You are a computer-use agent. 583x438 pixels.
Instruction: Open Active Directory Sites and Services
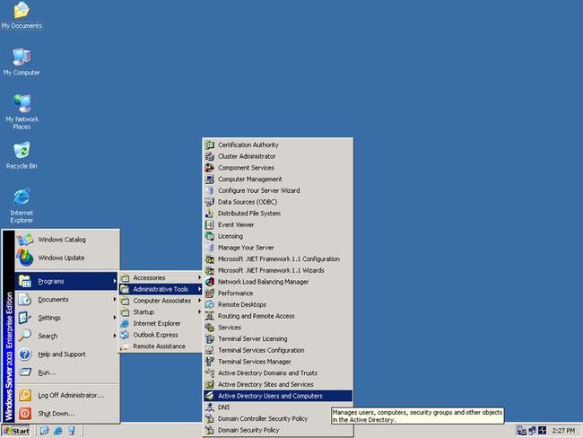pos(278,384)
